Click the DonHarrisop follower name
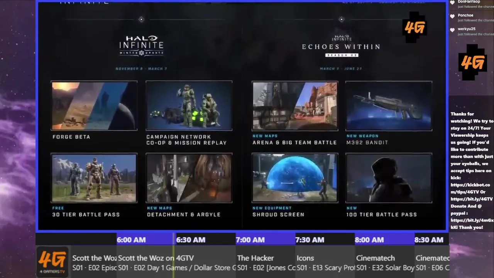494x278 pixels. (x=469, y=2)
